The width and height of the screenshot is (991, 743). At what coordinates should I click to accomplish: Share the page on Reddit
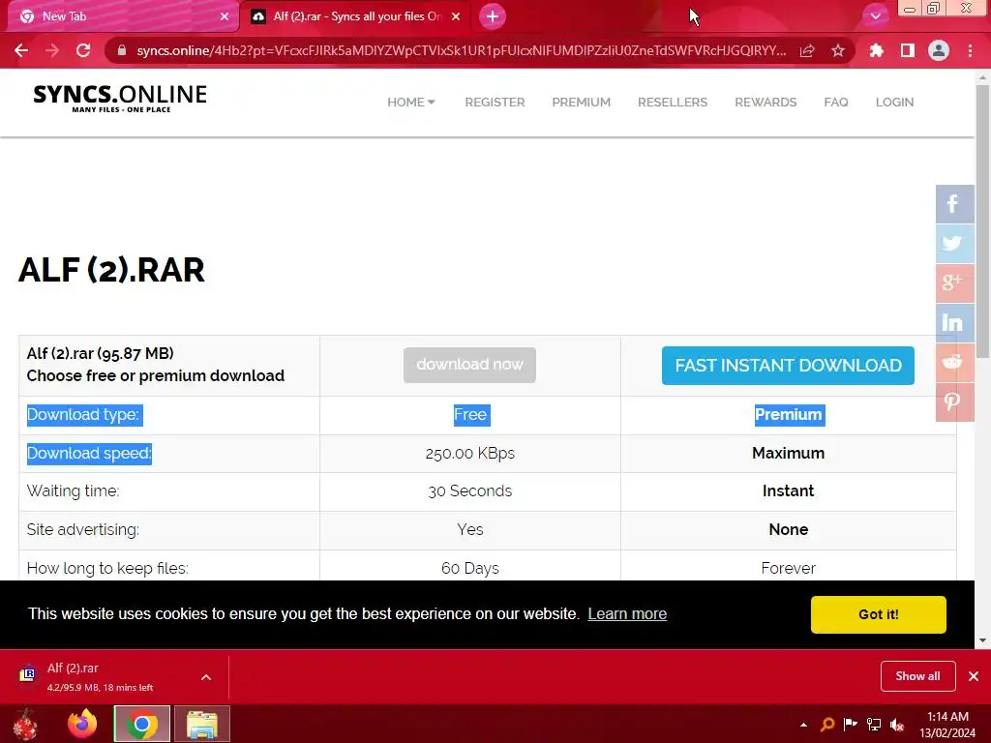pos(954,362)
